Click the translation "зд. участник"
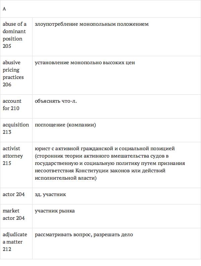Viewport: 201px width, 266px height. (50, 194)
